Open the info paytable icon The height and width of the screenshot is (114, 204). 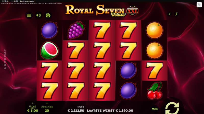tap(169, 14)
